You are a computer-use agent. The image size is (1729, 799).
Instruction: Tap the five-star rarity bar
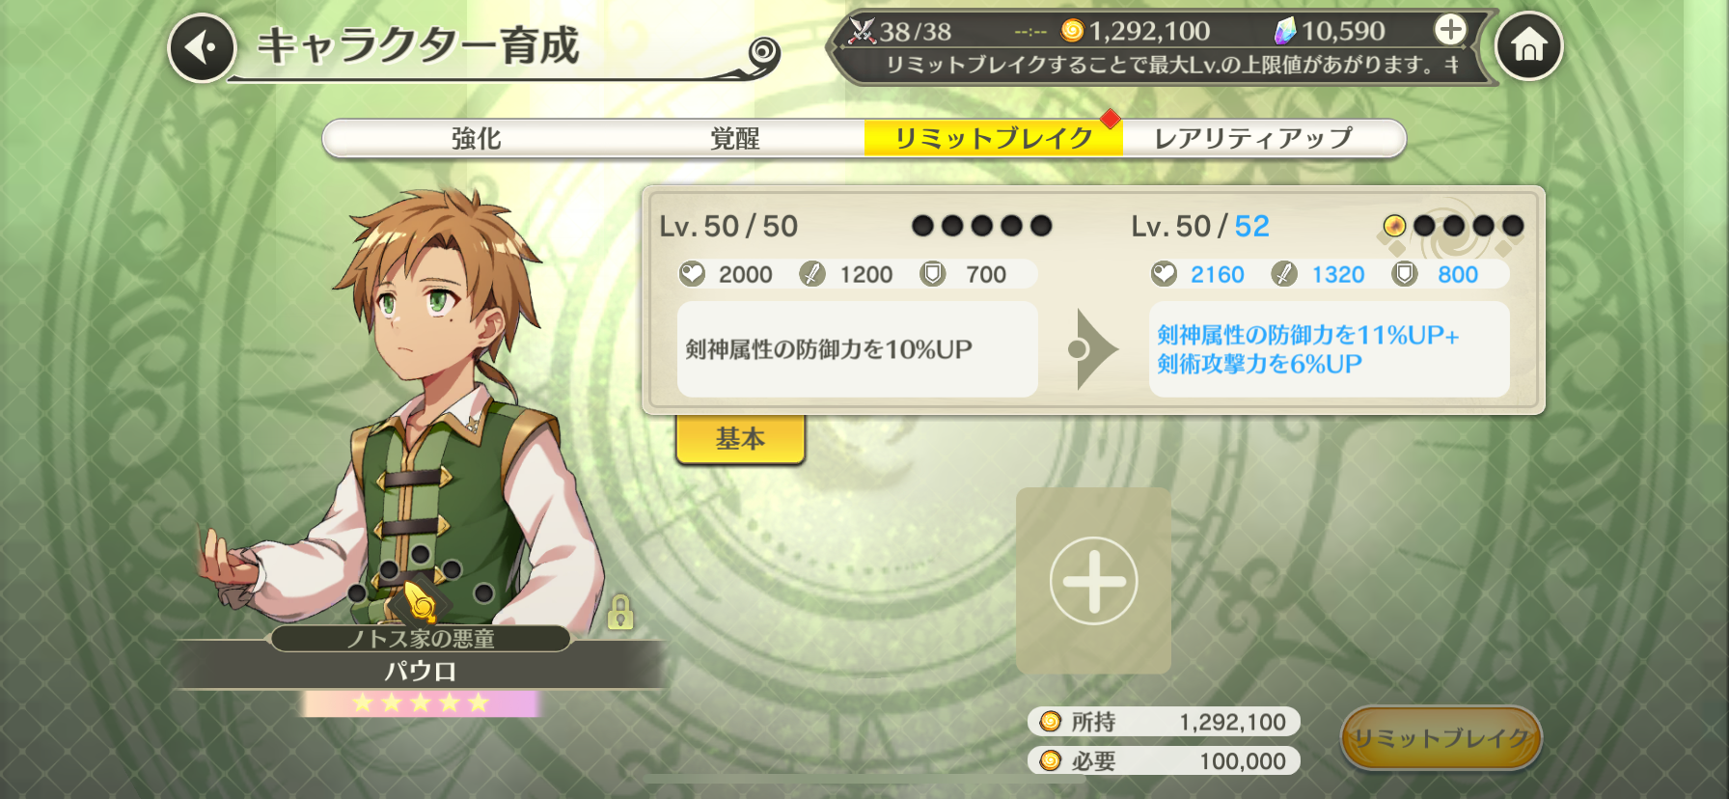point(421,703)
